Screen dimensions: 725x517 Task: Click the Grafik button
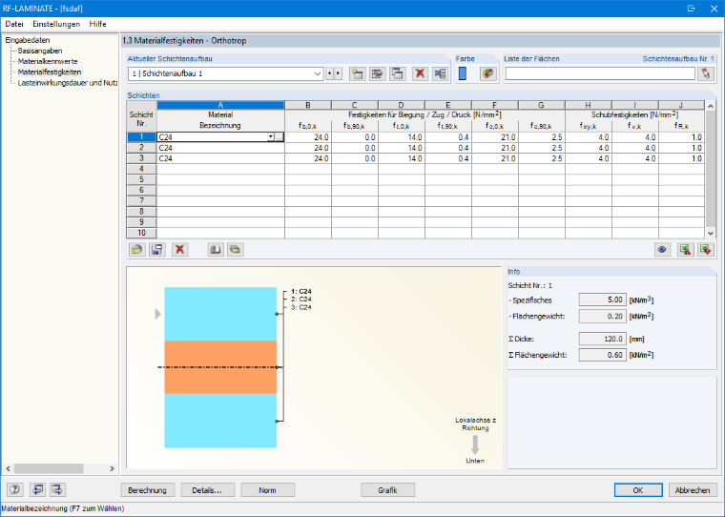coord(387,490)
